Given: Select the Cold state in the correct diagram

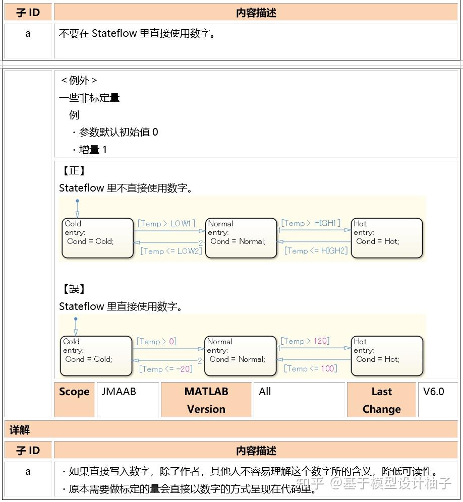Looking at the screenshot, I should pyautogui.click(x=97, y=237).
